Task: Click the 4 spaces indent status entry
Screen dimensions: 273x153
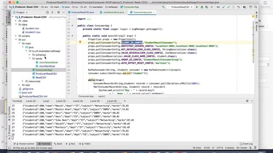Action: point(229,148)
